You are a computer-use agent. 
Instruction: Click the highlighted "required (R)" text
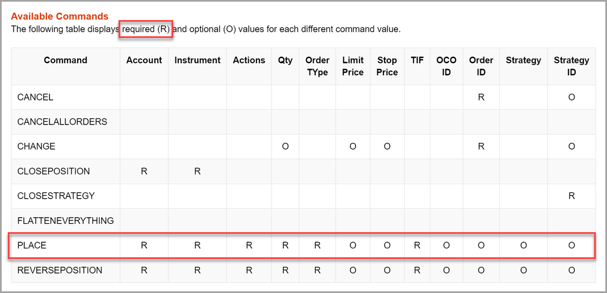pyautogui.click(x=146, y=29)
